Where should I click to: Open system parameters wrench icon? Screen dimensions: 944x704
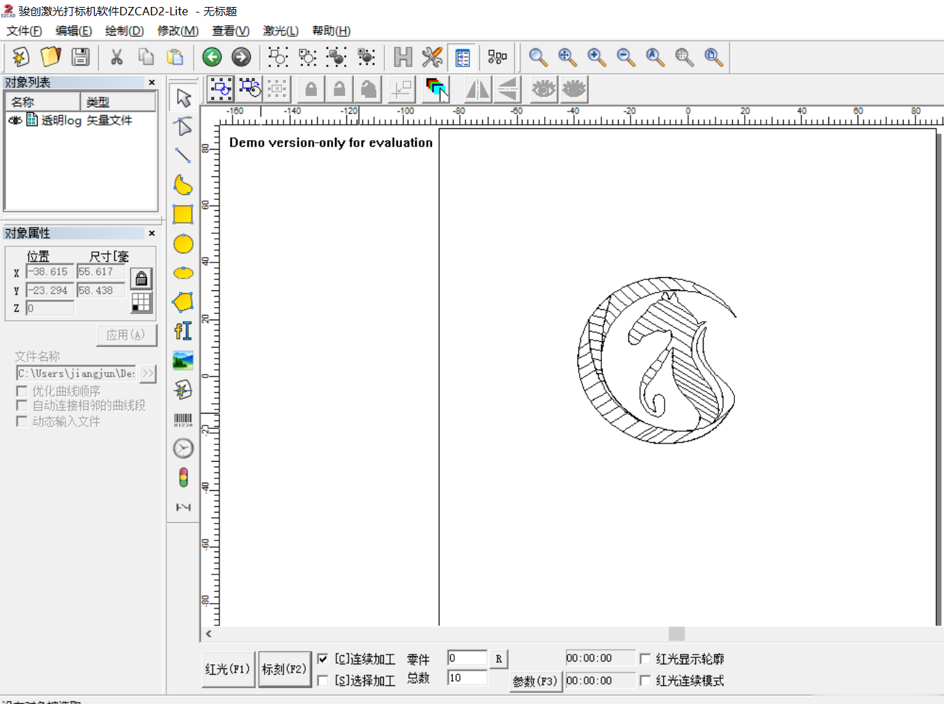click(x=432, y=56)
